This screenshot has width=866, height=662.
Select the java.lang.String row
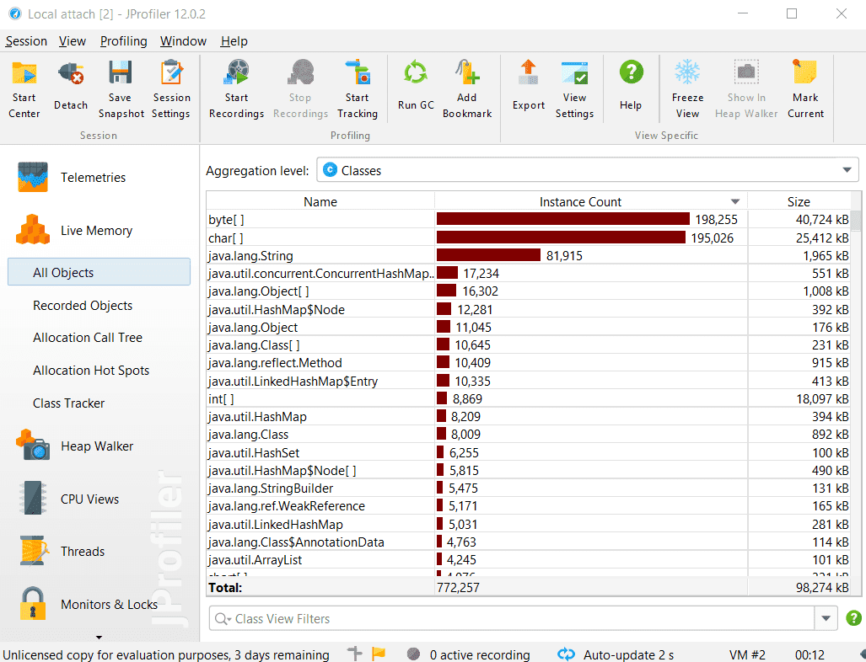click(x=529, y=255)
